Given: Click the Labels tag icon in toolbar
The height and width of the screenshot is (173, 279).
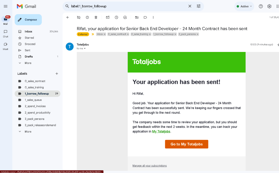Looking at the screenshot, I should tap(145, 17).
